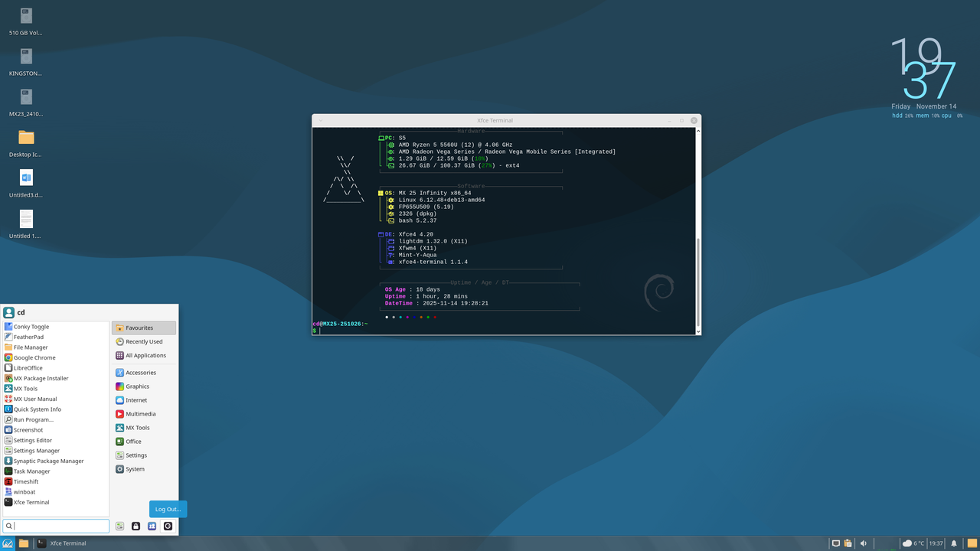Viewport: 980px width, 551px height.
Task: Open the Multimedia category
Action: (x=144, y=414)
